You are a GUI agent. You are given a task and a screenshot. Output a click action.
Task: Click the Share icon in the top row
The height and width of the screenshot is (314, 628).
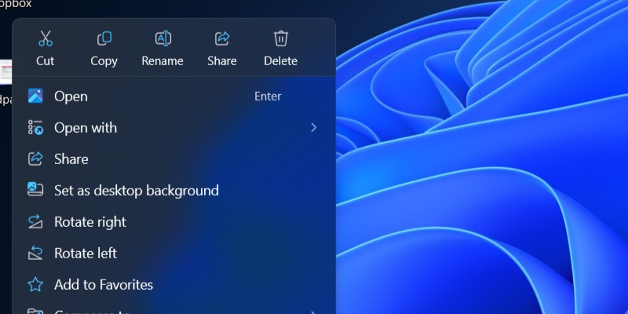[x=222, y=38]
